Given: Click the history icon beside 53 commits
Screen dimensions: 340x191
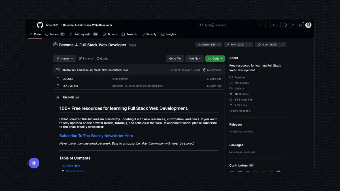Looking at the screenshot, I should 205,70.
